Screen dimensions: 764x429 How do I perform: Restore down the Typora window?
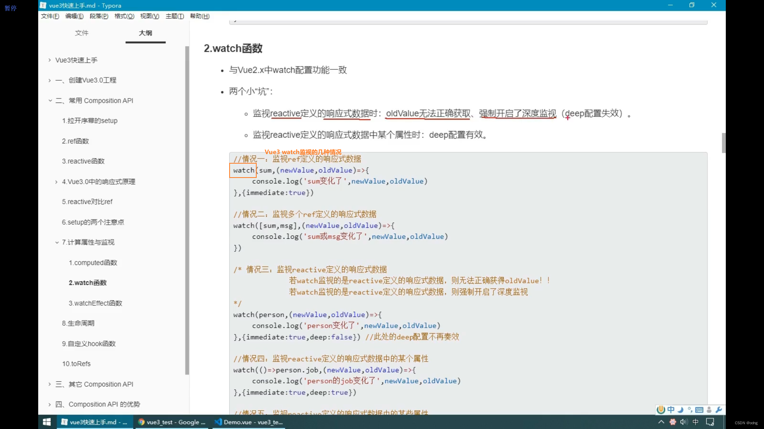tap(692, 5)
